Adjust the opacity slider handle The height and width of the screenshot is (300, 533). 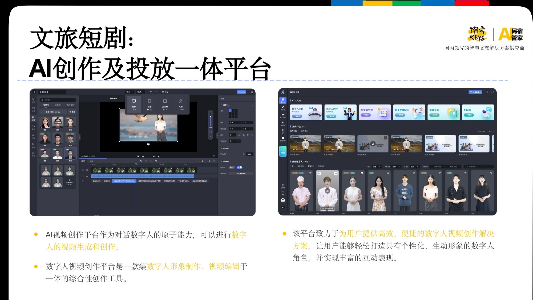click(x=244, y=154)
